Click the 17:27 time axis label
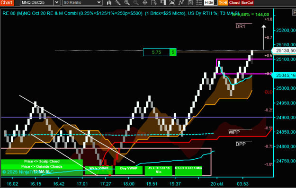The image size is (296, 188). pos(105,184)
